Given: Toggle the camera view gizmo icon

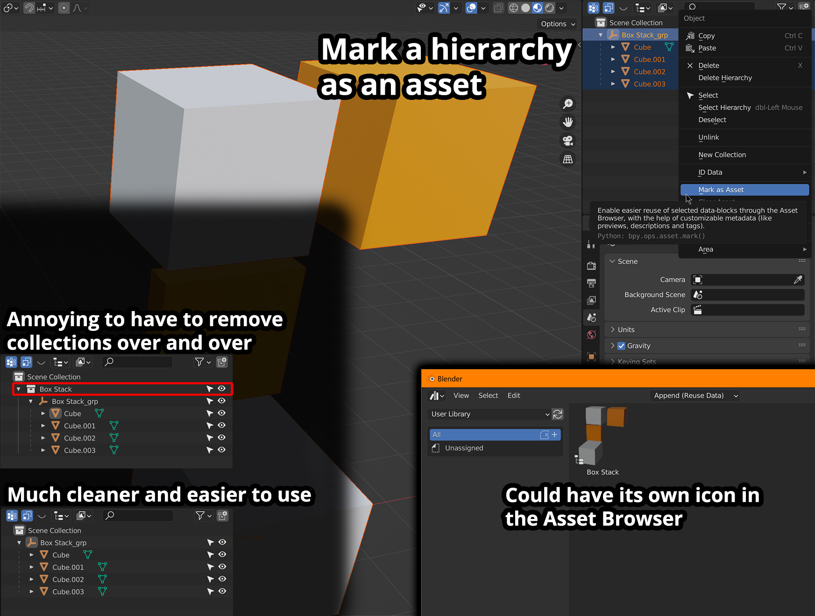Looking at the screenshot, I should [x=568, y=141].
